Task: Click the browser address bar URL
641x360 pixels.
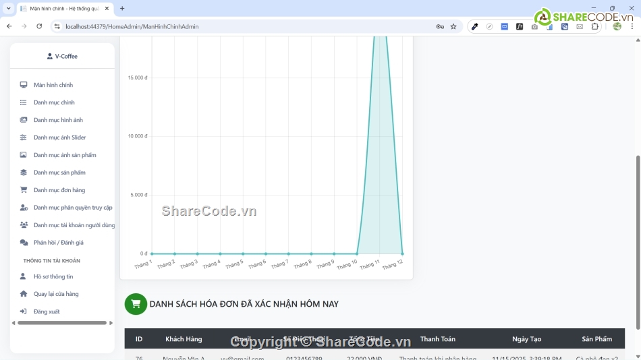Action: pyautogui.click(x=132, y=26)
